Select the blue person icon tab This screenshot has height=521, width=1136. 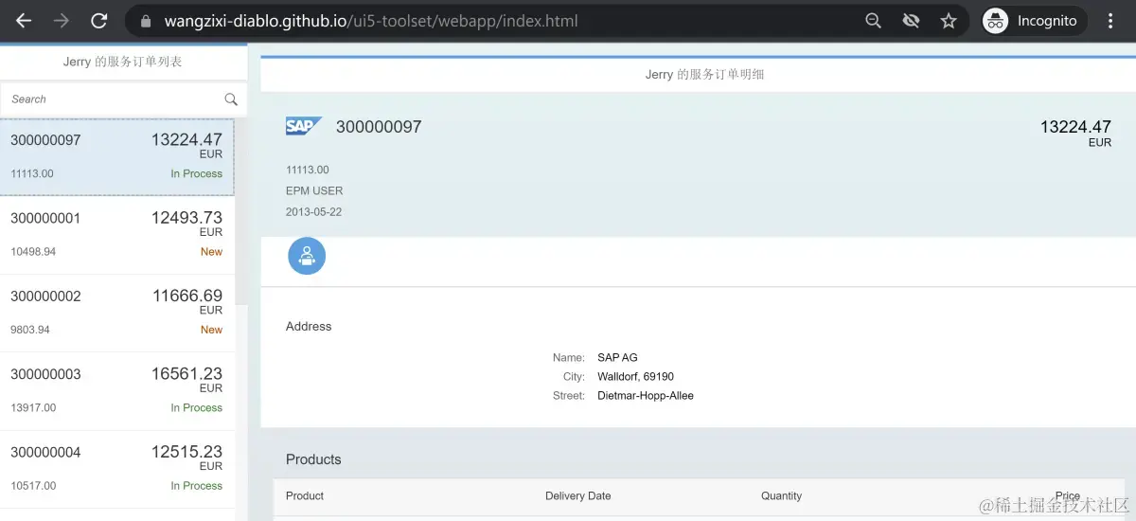307,256
